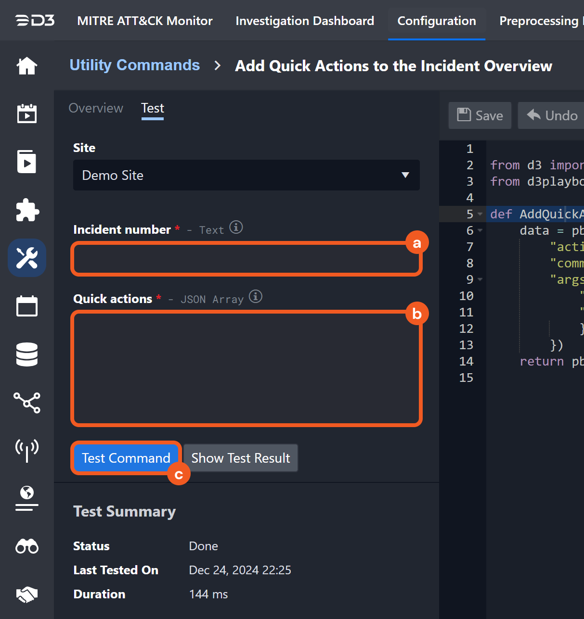Open the calendar-play schedule sidebar icon
The width and height of the screenshot is (584, 619).
click(x=27, y=114)
